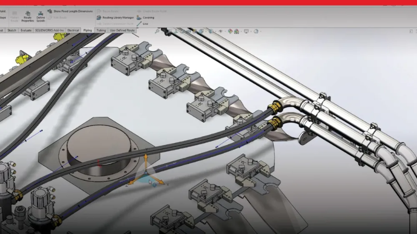Screen dimensions: 417x234
Task: Switch to the Sketch tab
Action: click(11, 30)
